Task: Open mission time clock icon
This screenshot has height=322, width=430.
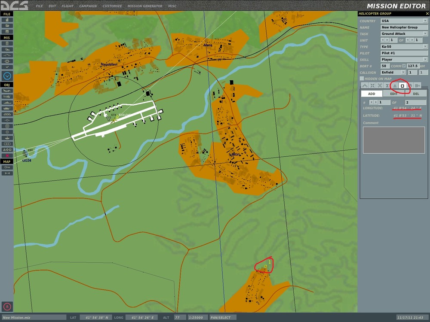Action: click(x=7, y=76)
